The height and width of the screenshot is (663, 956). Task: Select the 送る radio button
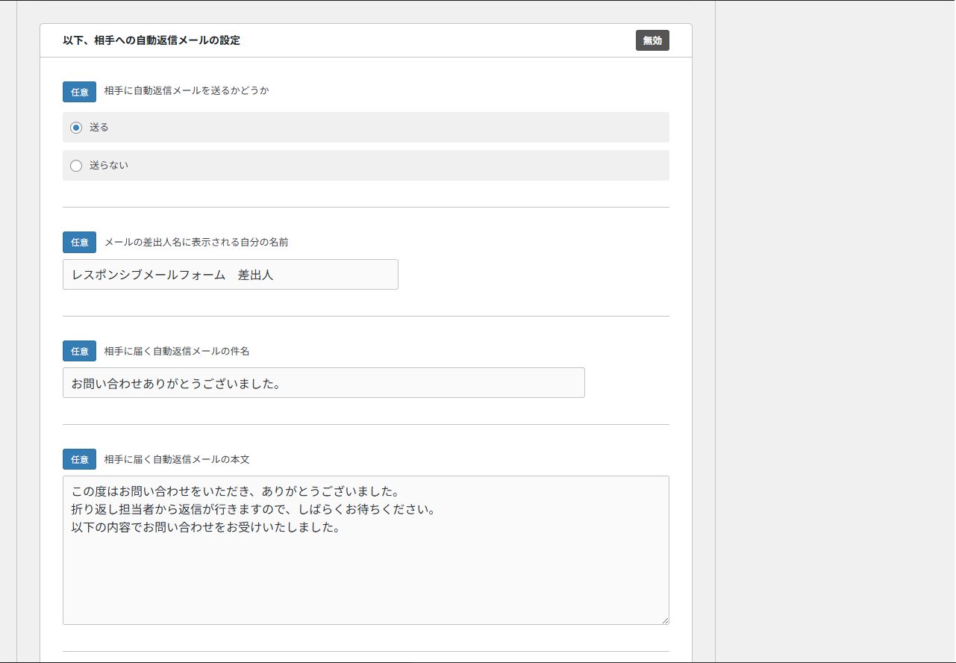(75, 127)
